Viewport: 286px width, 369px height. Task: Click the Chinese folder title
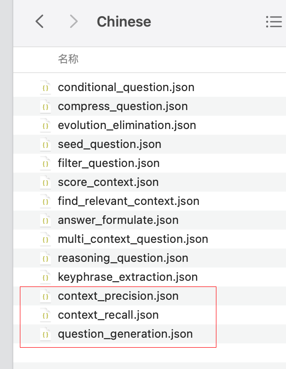click(124, 22)
